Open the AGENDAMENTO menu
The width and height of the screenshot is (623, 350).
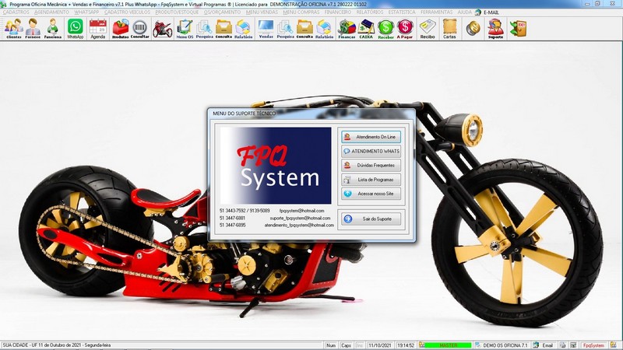tap(51, 12)
